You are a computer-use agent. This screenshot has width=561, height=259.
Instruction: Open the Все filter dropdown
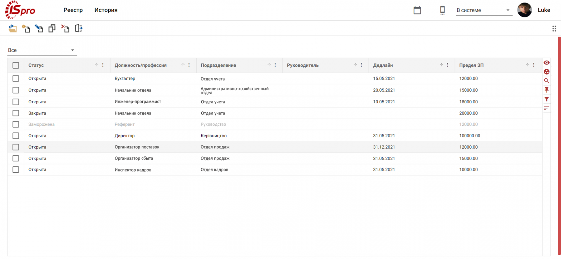[x=42, y=50]
